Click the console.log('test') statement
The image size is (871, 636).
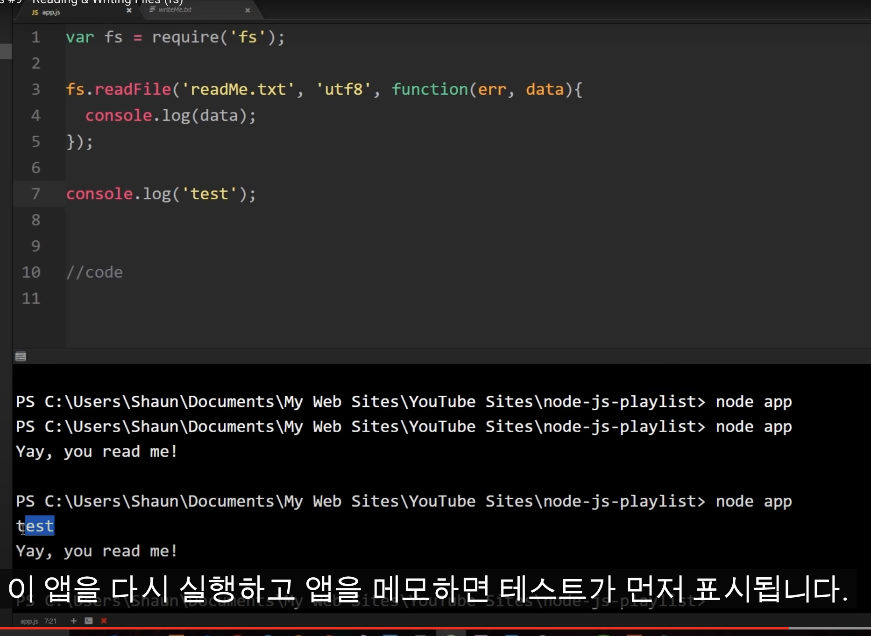click(161, 194)
